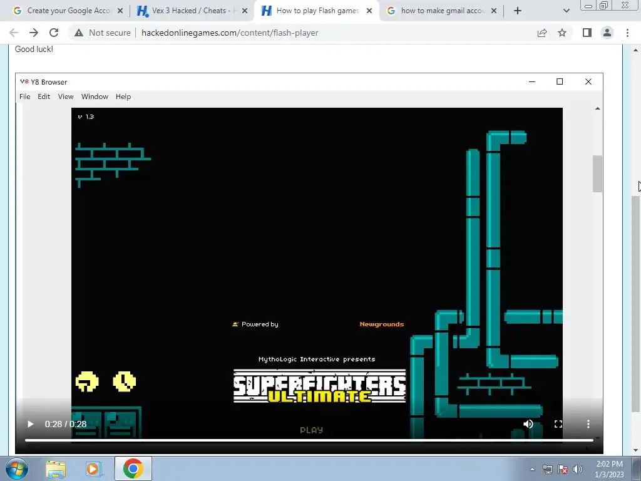
Task: Click the Not secure warning icon
Action: tap(79, 33)
